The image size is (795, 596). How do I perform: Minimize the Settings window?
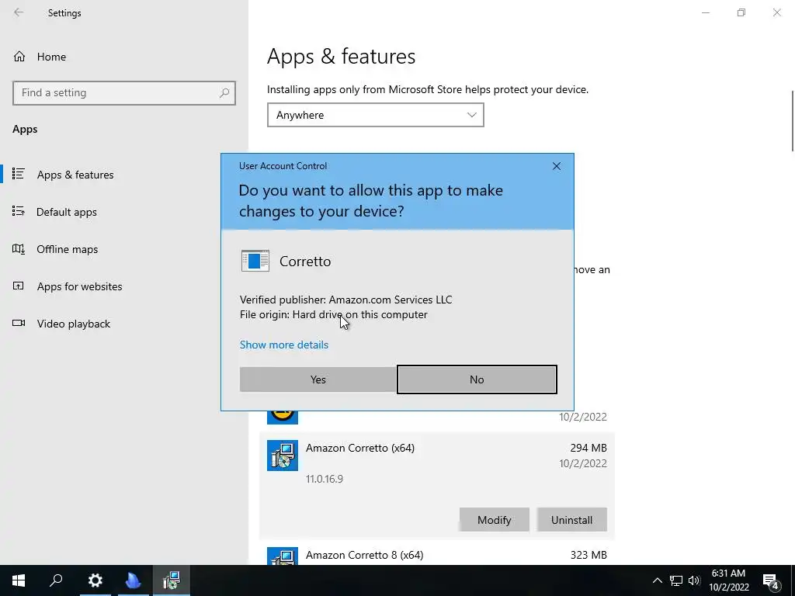pyautogui.click(x=705, y=12)
